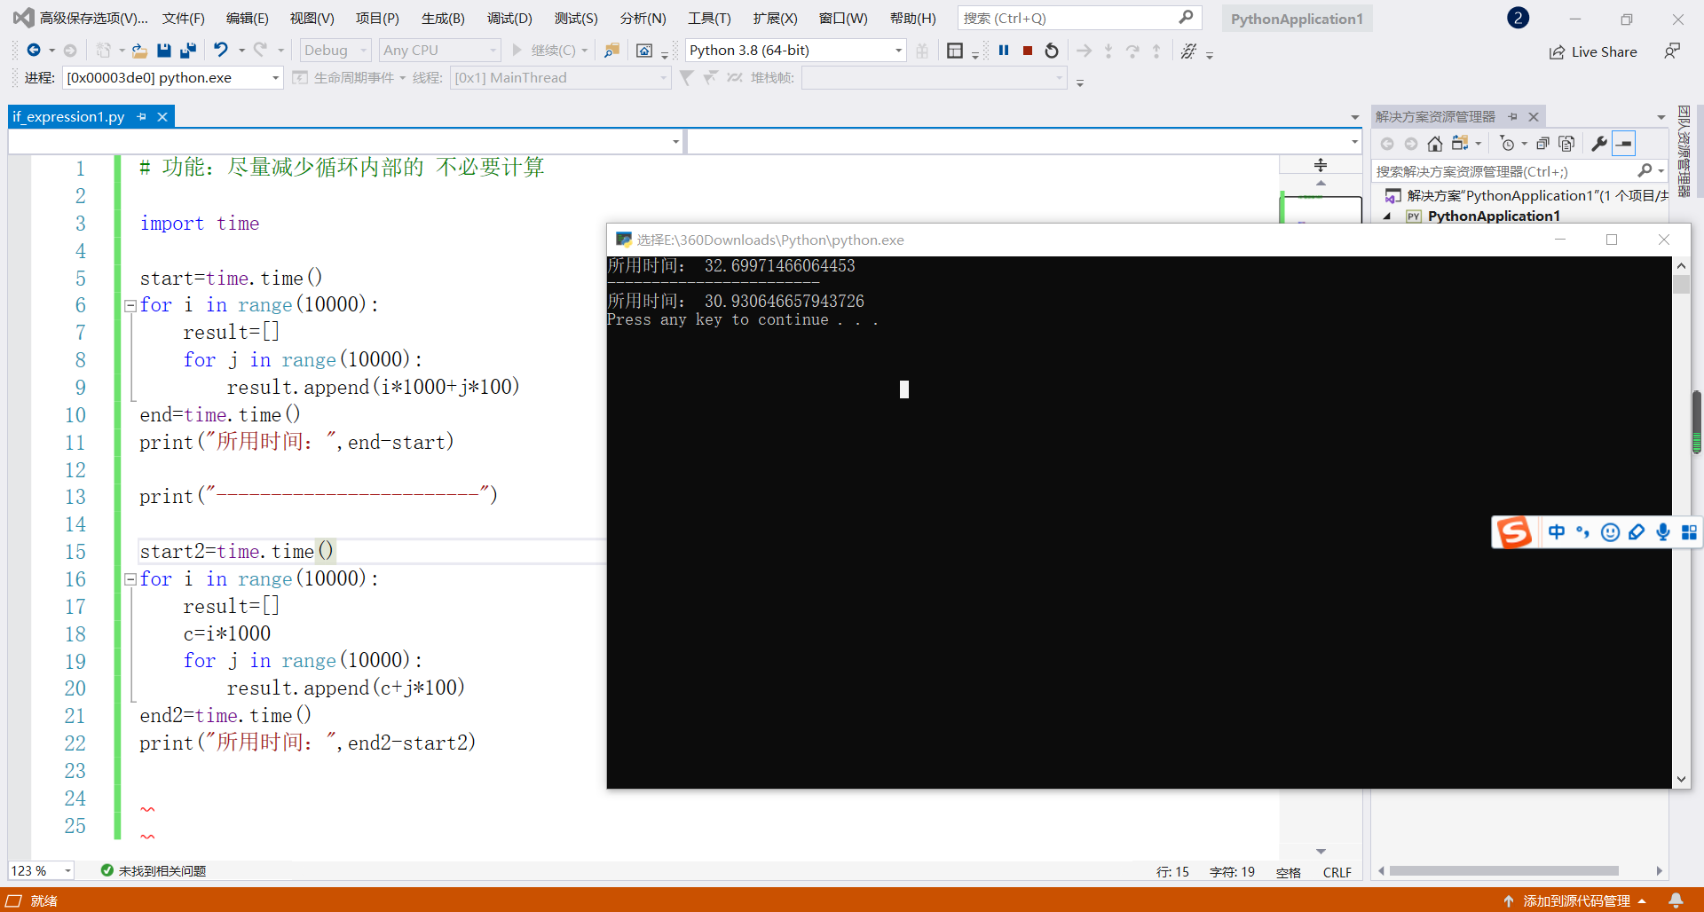This screenshot has height=912, width=1704.
Task: Open the undo history dropdown arrow
Action: [241, 51]
